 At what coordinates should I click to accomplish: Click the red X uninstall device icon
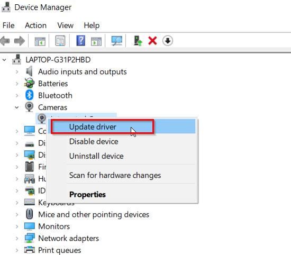point(152,41)
